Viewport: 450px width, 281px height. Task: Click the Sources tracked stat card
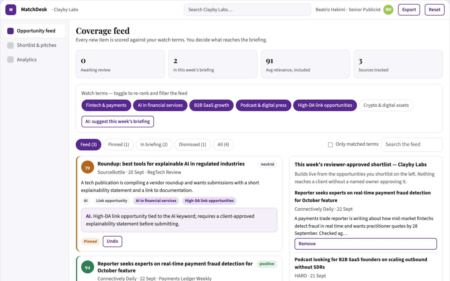398,64
